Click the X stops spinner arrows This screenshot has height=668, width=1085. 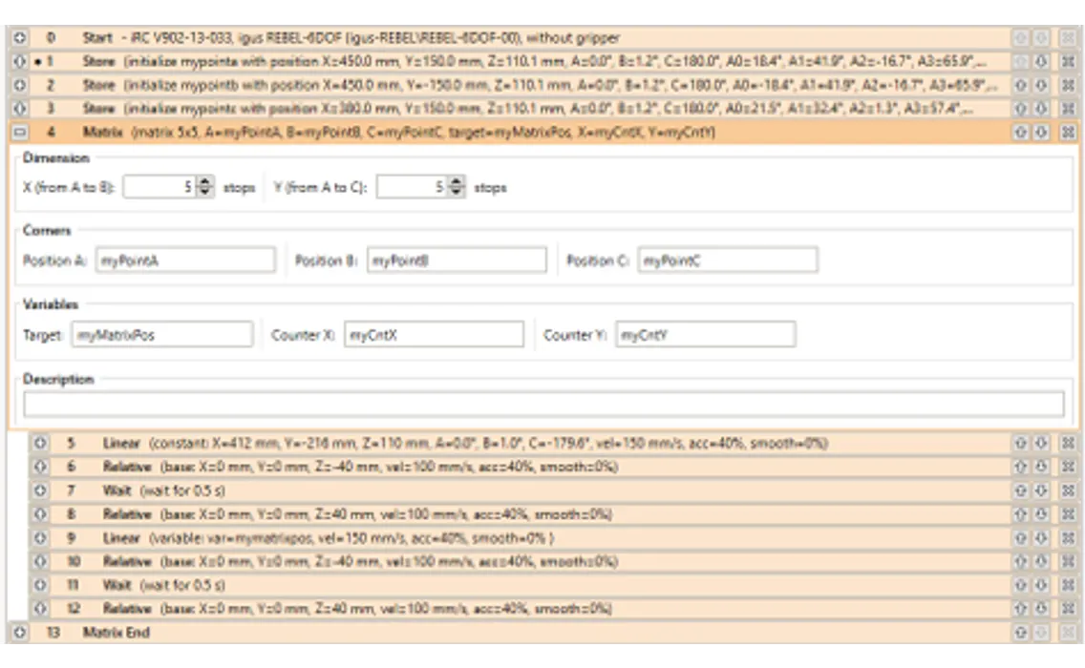[x=205, y=188]
